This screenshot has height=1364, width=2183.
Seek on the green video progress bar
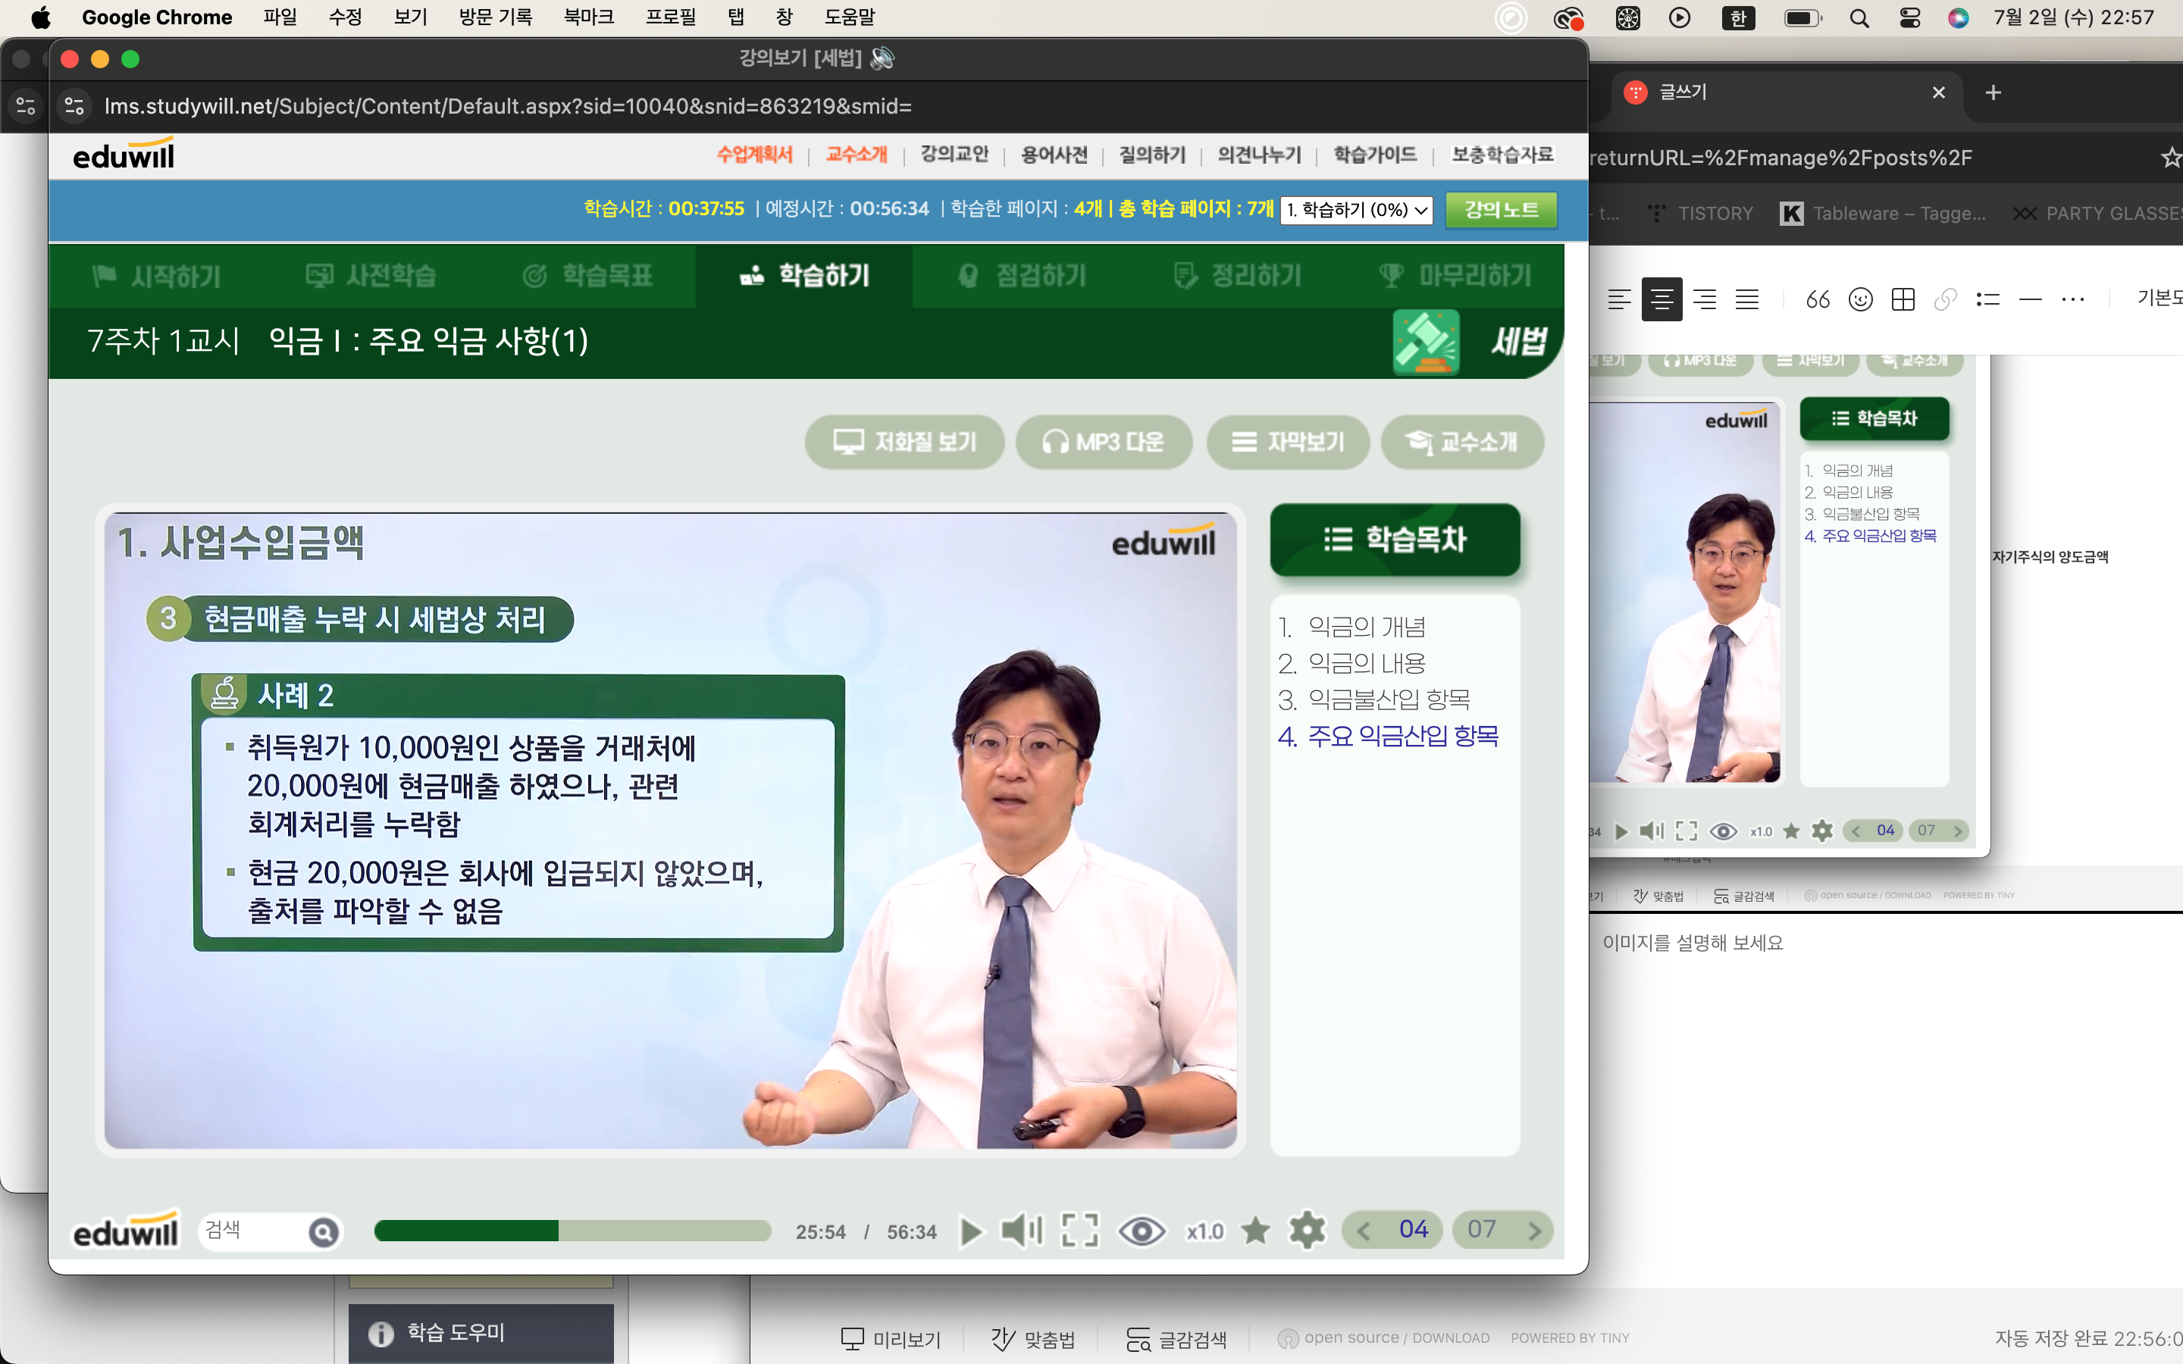pos(572,1231)
